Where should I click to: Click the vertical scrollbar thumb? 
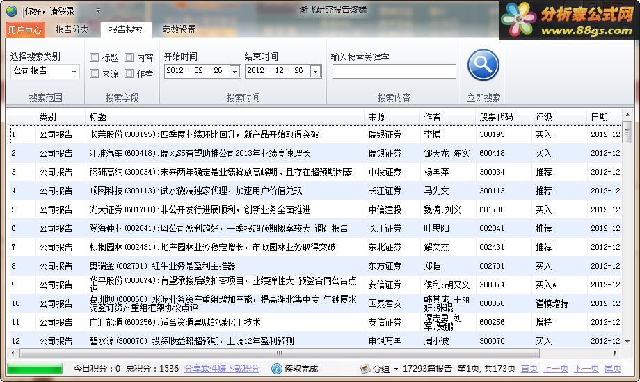point(627,132)
